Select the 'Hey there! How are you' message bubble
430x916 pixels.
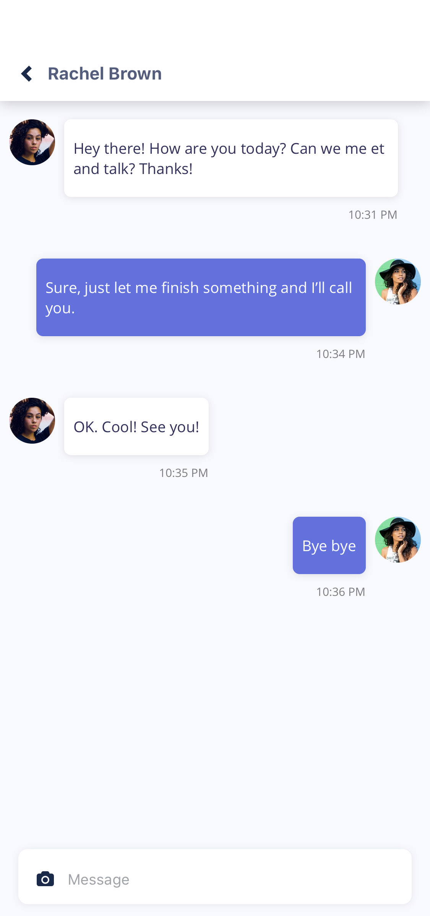pyautogui.click(x=231, y=158)
